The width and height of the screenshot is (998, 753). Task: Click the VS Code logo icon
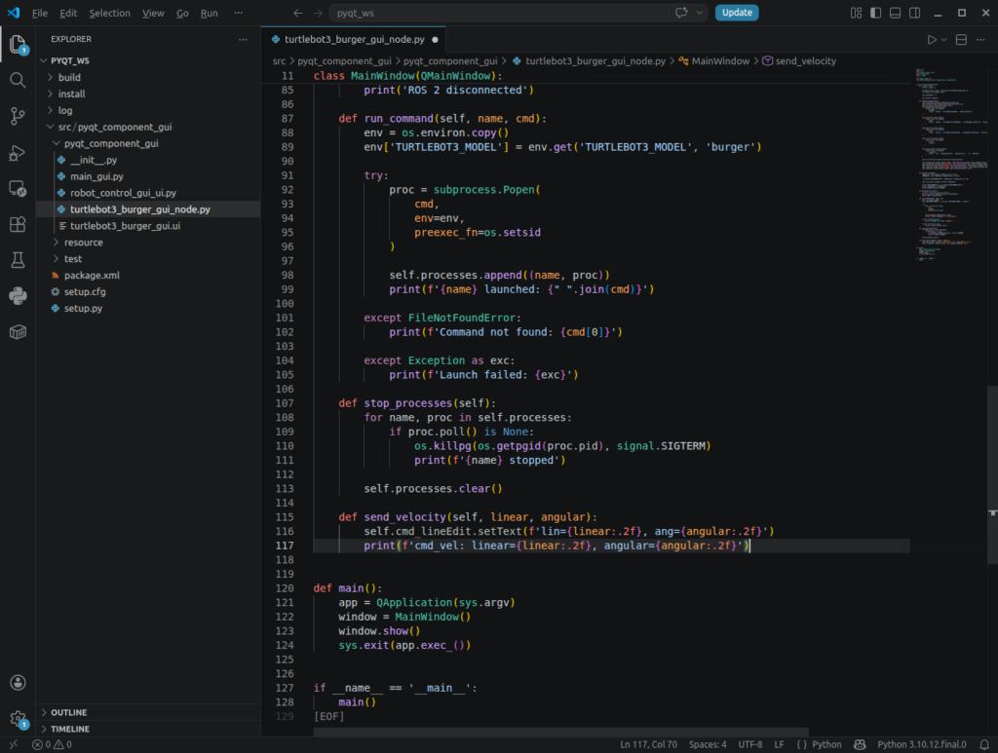[14, 13]
